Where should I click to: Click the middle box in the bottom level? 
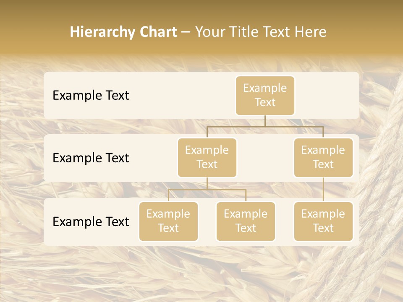coord(246,221)
